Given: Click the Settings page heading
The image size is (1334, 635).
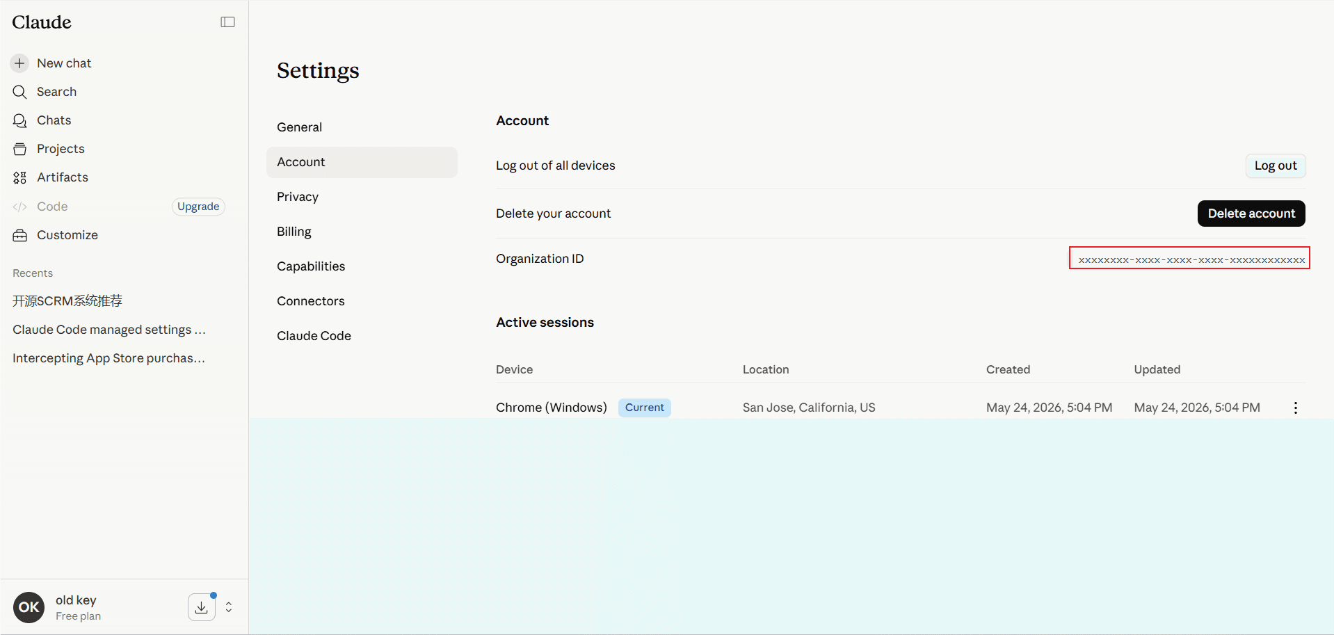Looking at the screenshot, I should [x=318, y=70].
